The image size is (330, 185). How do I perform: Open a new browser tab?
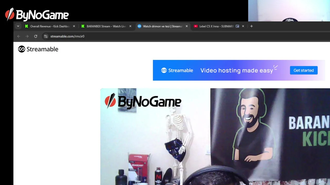click(x=252, y=26)
